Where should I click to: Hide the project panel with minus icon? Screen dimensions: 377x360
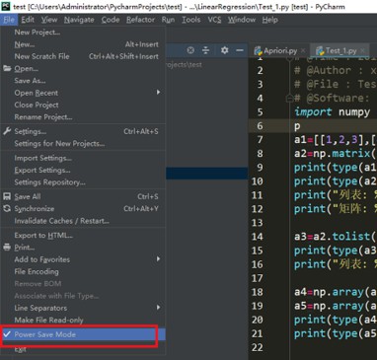point(240,50)
